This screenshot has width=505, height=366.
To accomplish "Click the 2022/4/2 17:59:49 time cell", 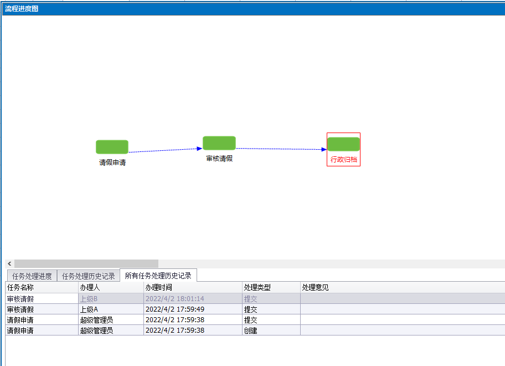I will click(175, 309).
